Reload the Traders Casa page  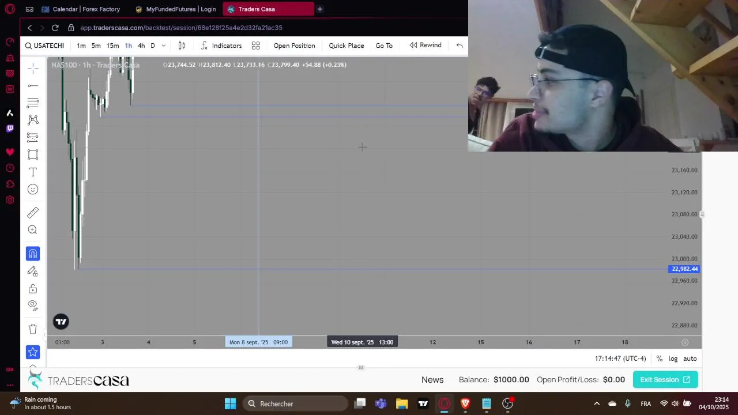click(x=55, y=28)
